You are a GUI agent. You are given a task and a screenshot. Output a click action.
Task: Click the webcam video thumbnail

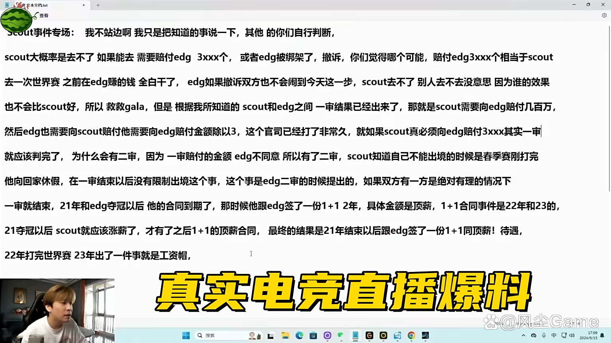click(x=57, y=310)
